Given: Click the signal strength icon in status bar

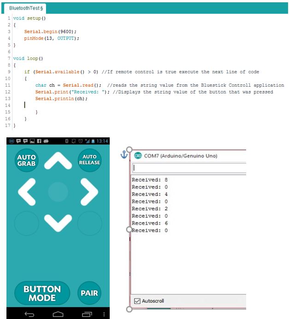Looking at the screenshot, I should tap(87, 141).
